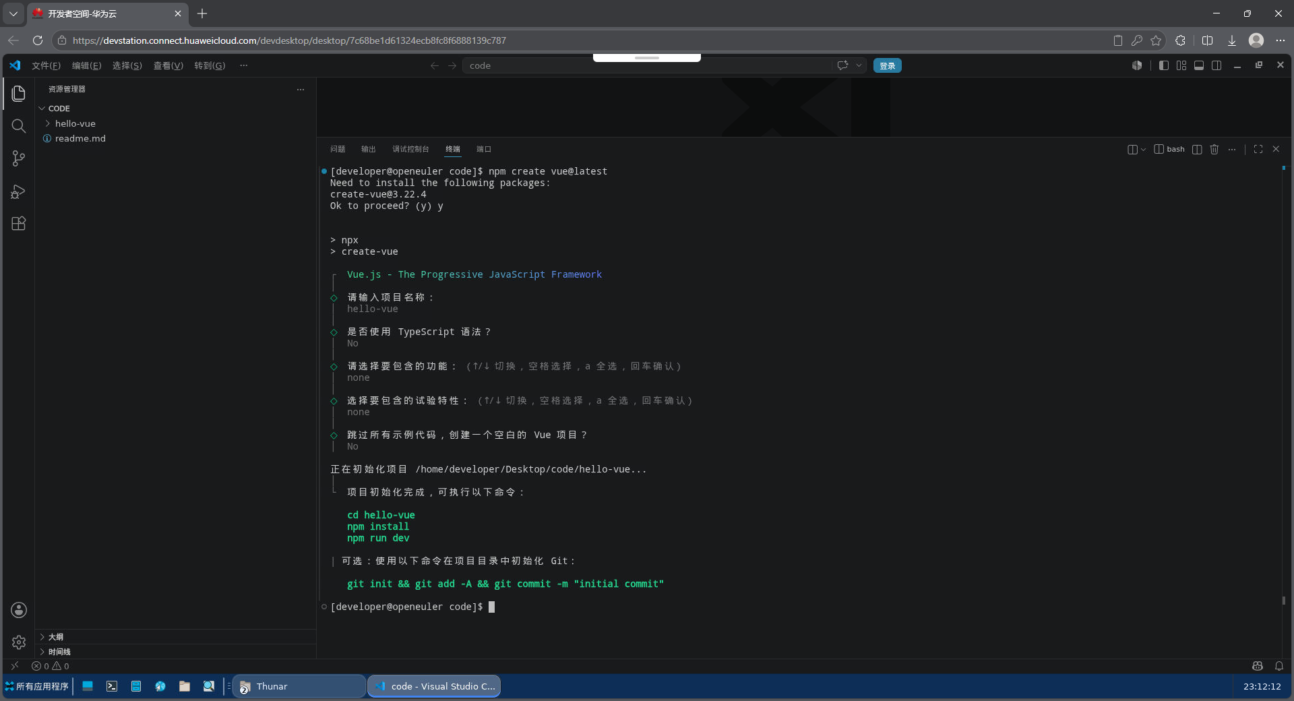Screen dimensions: 1294x701
Task: Select the bash terminal instance
Action: tap(1169, 149)
